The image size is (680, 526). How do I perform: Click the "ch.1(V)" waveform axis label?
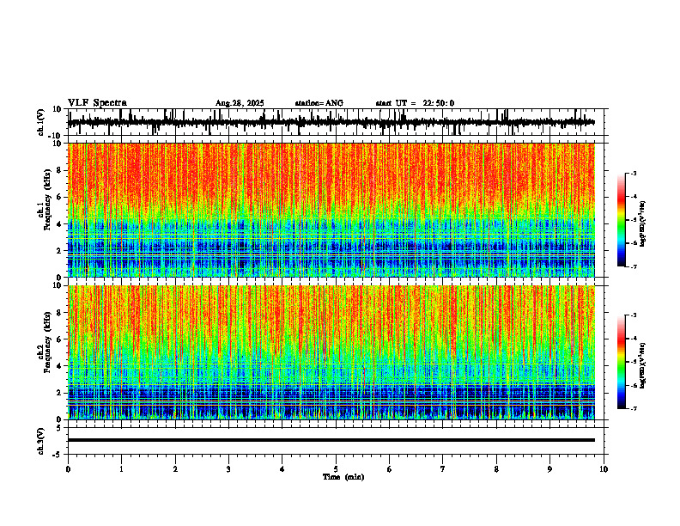click(41, 122)
